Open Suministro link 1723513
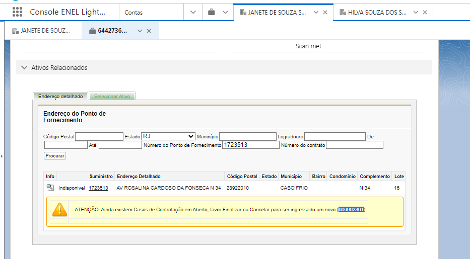Viewport: 470px width, 259px height. pos(98,188)
